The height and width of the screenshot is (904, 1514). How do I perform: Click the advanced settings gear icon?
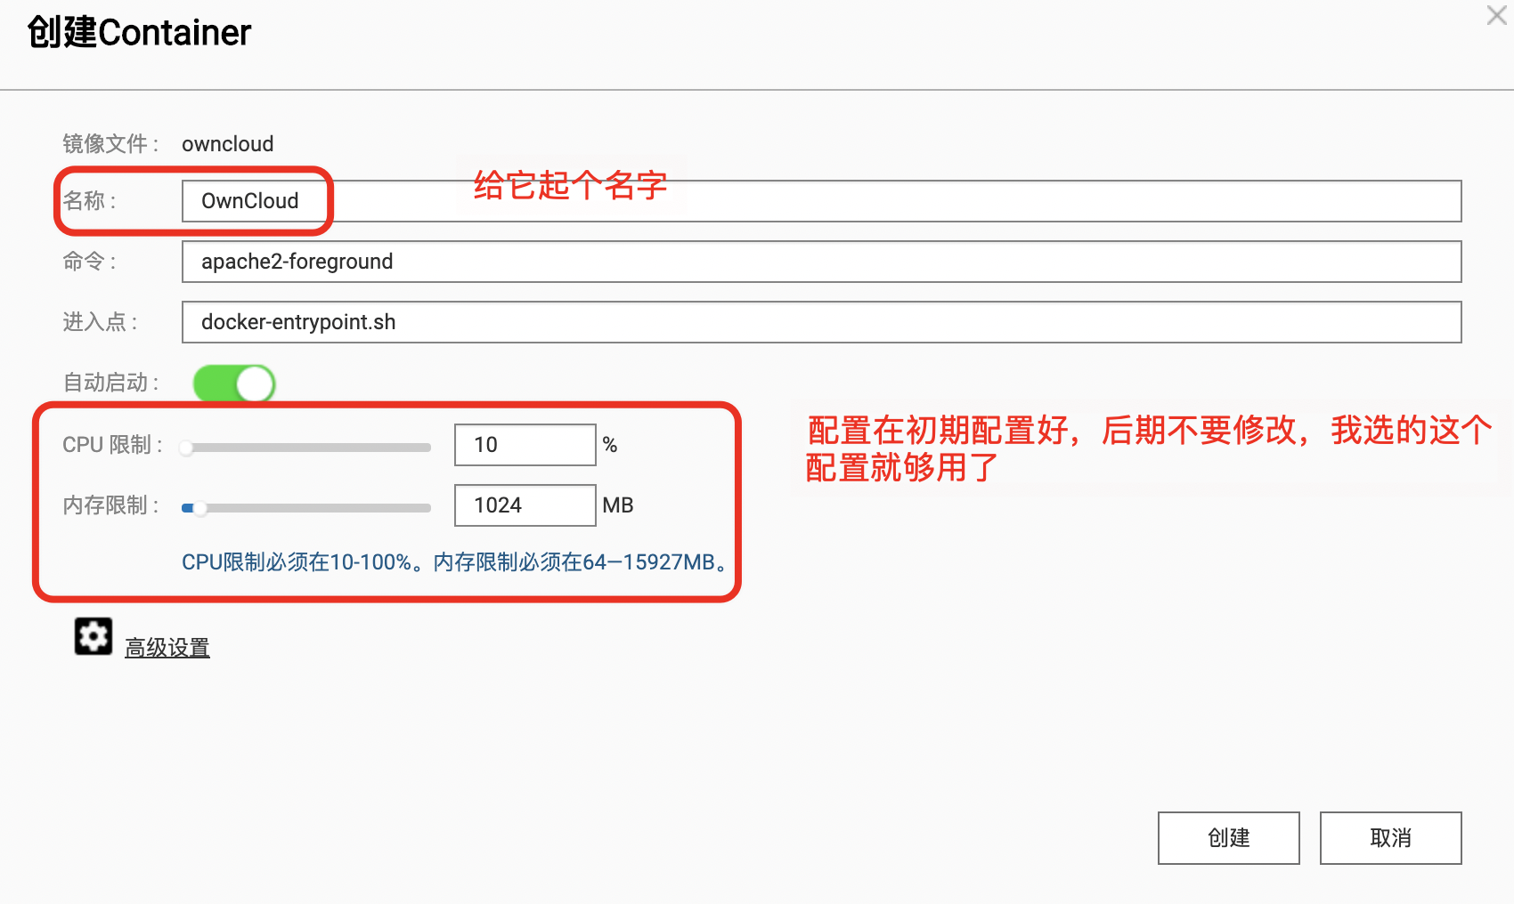pos(94,636)
